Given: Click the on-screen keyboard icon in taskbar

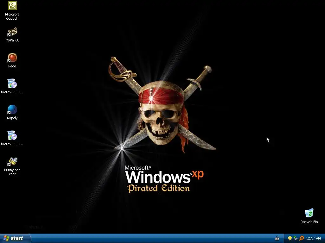Looking at the screenshot, I should tap(277, 239).
